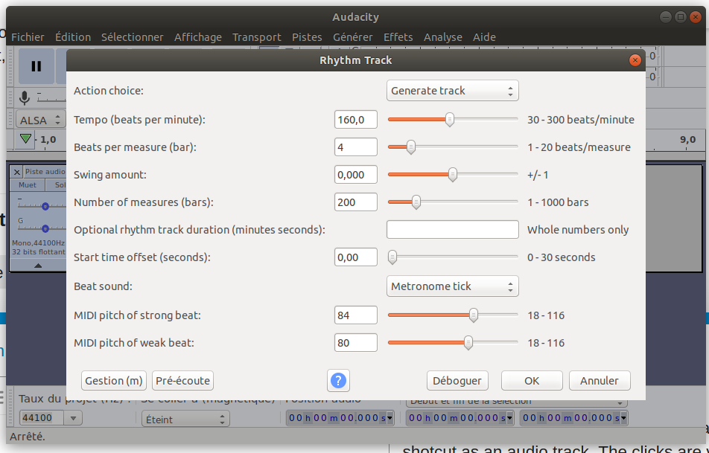Click the Beats per measure slider handle
Image resolution: width=709 pixels, height=453 pixels.
410,147
